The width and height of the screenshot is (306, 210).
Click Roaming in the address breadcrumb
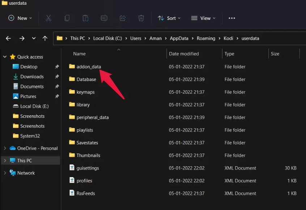206,38
